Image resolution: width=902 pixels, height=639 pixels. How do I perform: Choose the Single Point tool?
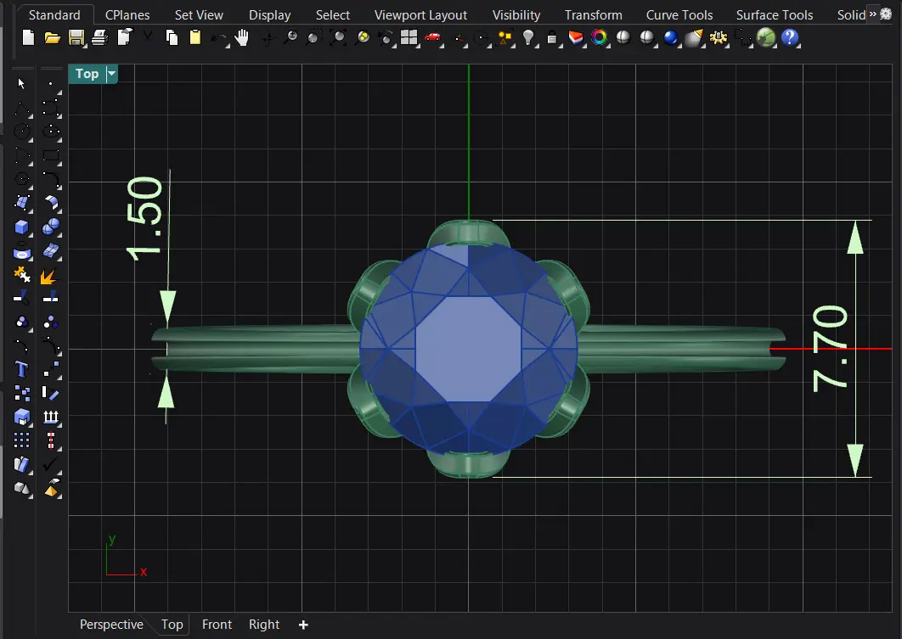point(51,84)
